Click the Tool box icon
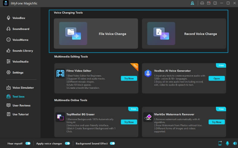Viewport: 238px width, 148px height. point(9,96)
